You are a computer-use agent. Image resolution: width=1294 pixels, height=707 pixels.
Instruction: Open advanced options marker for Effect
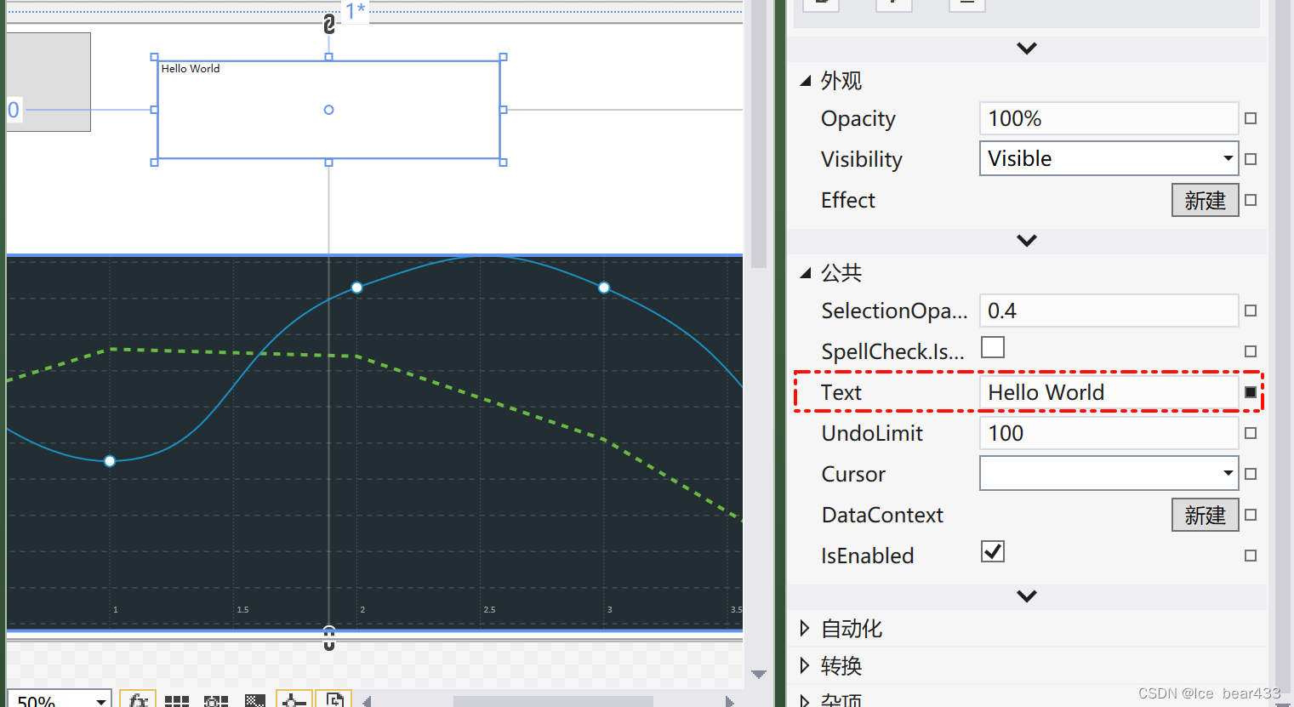1251,200
